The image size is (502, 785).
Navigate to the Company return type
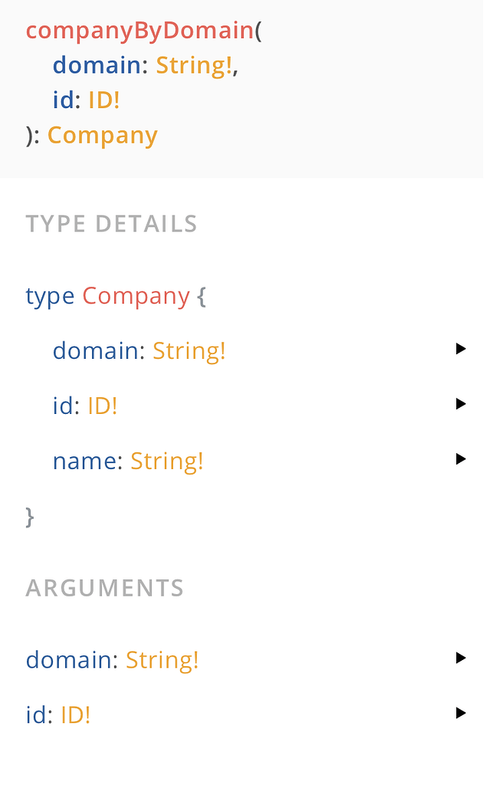coord(102,134)
